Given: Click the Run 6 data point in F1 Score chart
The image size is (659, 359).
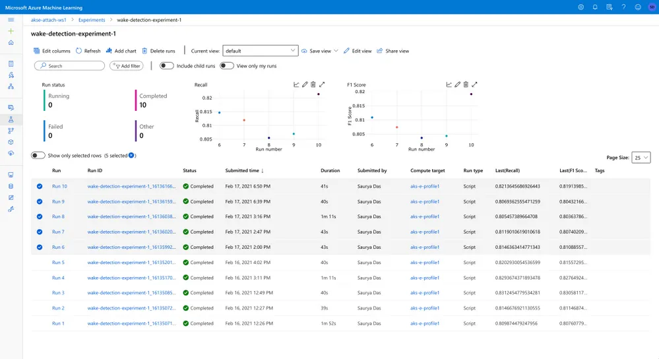Looking at the screenshot, I should pyautogui.click(x=372, y=117).
